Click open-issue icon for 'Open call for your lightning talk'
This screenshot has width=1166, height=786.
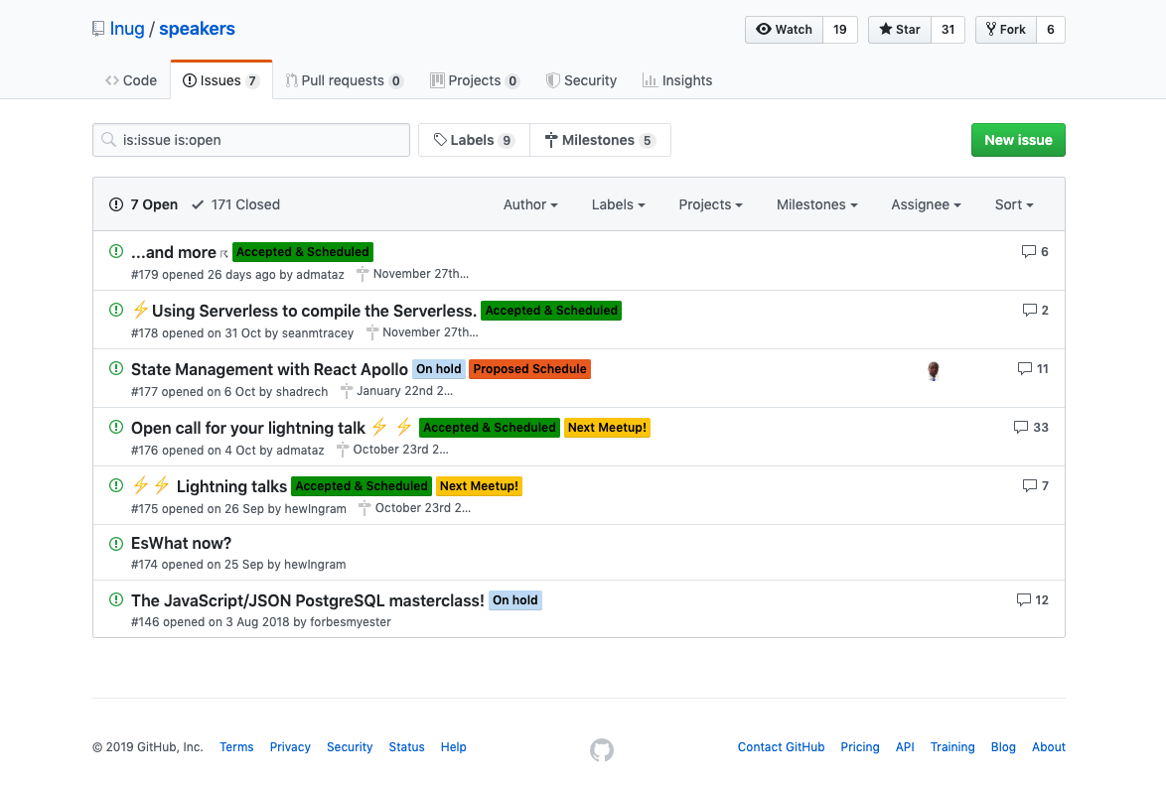click(116, 427)
